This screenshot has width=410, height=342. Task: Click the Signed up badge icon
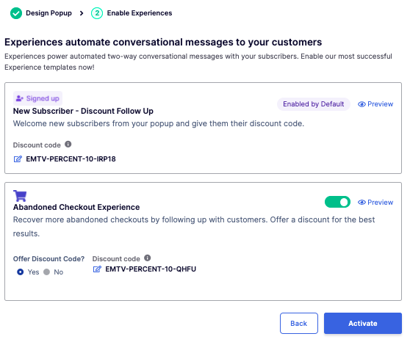click(20, 98)
